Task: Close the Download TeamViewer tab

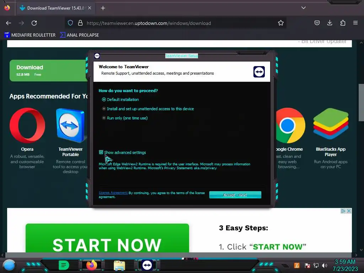Action: coord(90,8)
